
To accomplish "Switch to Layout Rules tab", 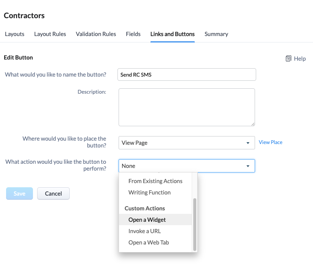I will [x=50, y=34].
